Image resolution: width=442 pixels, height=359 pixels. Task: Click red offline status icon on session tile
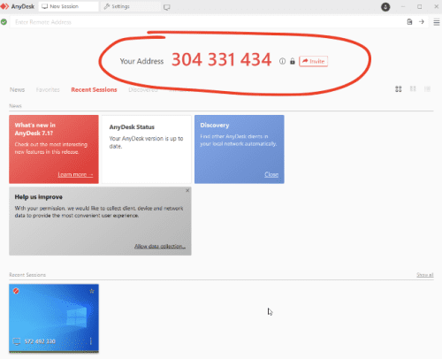(16, 291)
